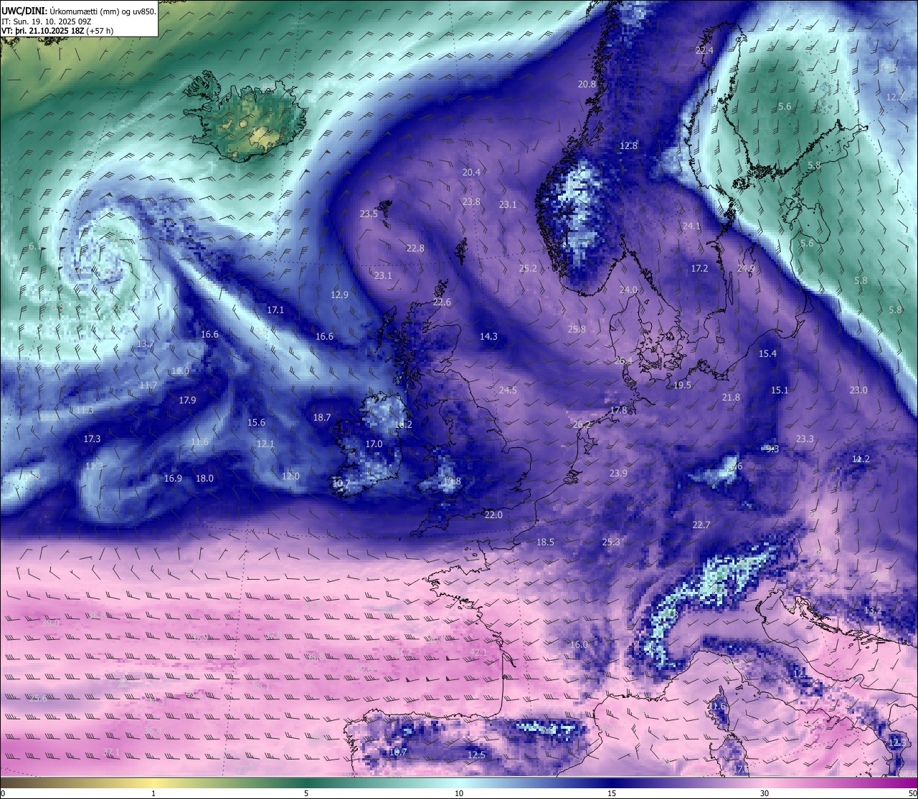The width and height of the screenshot is (918, 799).
Task: Click the 23.0 value at the map's east edge
Action: tap(858, 391)
